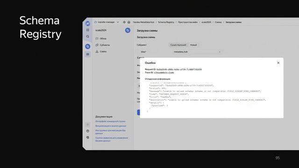Image resolution: width=299 pixels, height=168 pixels.
Task: Open the all services grid icon
Action: (88, 30)
